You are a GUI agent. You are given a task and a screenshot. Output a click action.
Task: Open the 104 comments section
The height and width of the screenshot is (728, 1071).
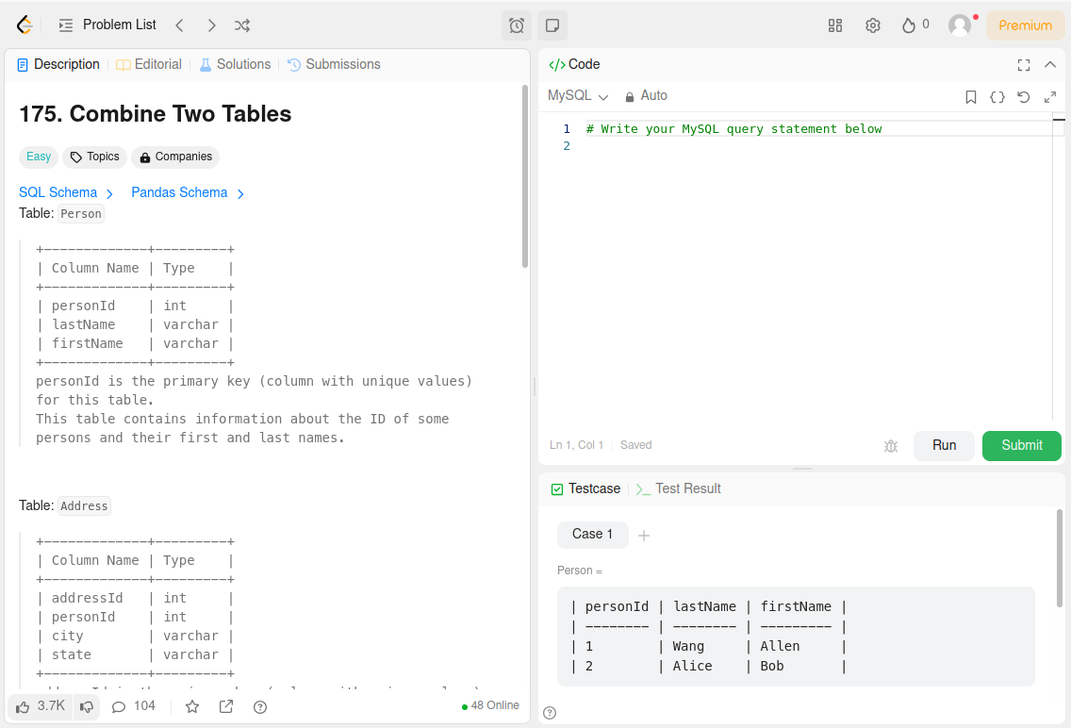point(134,706)
